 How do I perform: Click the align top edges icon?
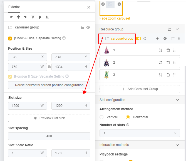coord(33,17)
